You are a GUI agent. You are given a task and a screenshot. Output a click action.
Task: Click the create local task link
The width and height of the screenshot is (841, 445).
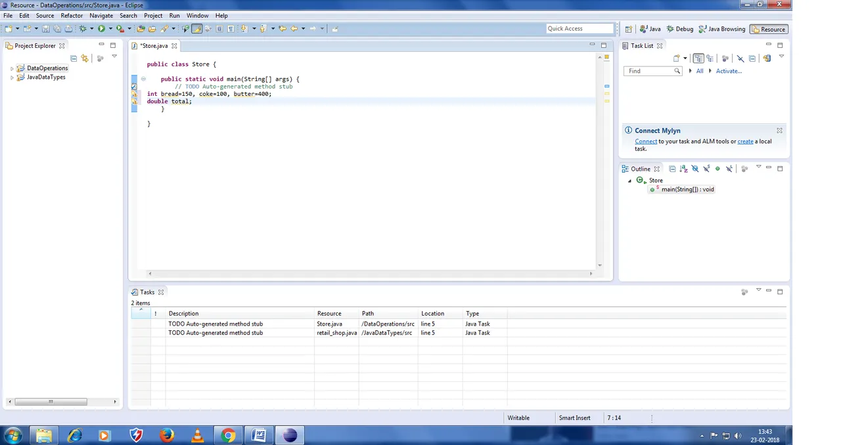click(745, 142)
